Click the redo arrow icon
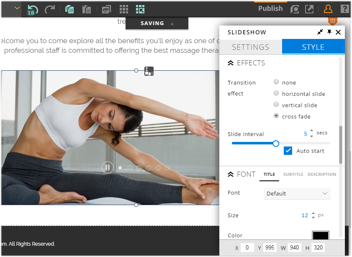 click(x=49, y=9)
